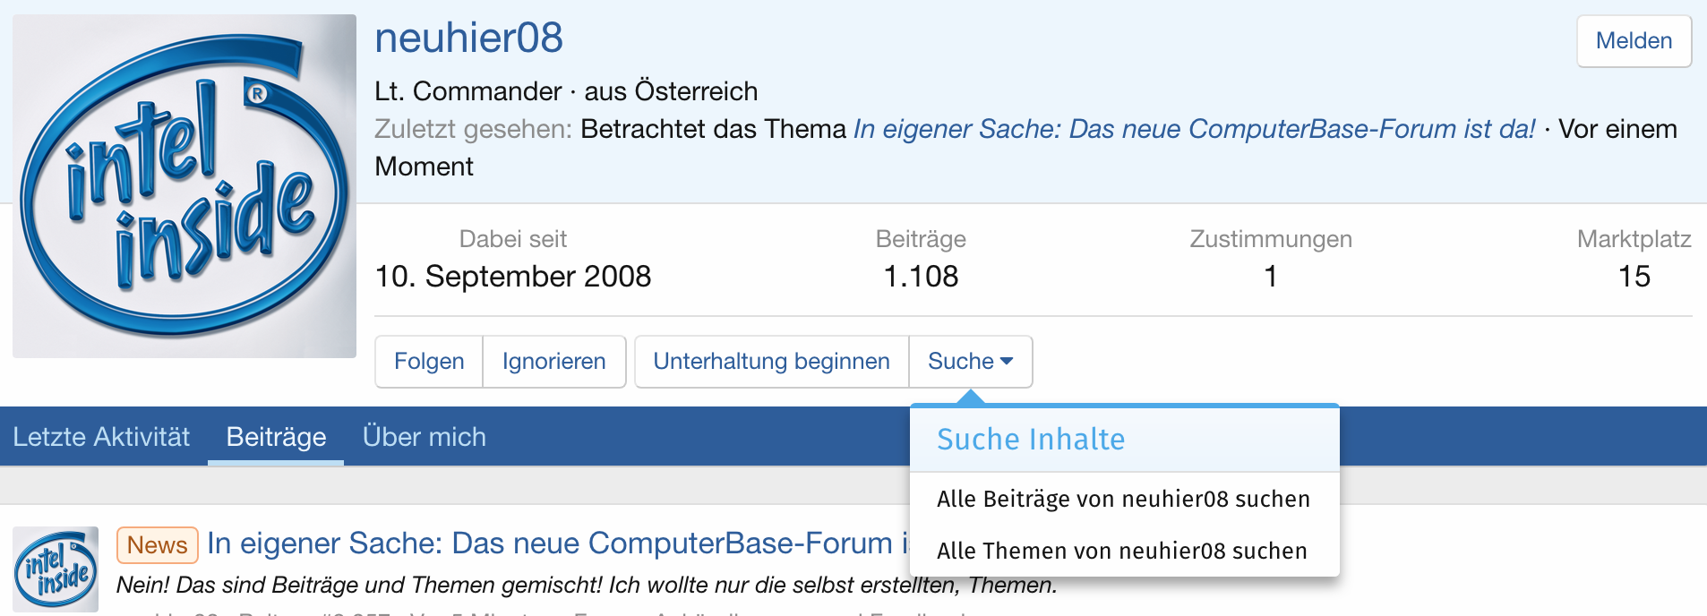Click the News prefix label

[157, 545]
